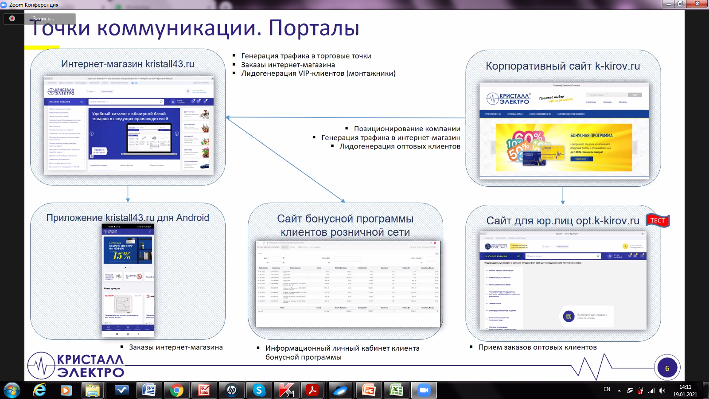Open the HP utility taskbar icon

pos(231,390)
